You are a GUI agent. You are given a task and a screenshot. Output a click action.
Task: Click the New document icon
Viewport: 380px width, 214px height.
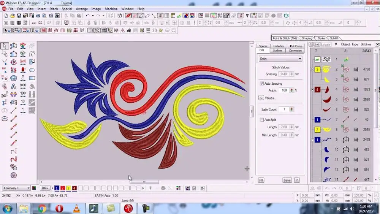6,16
